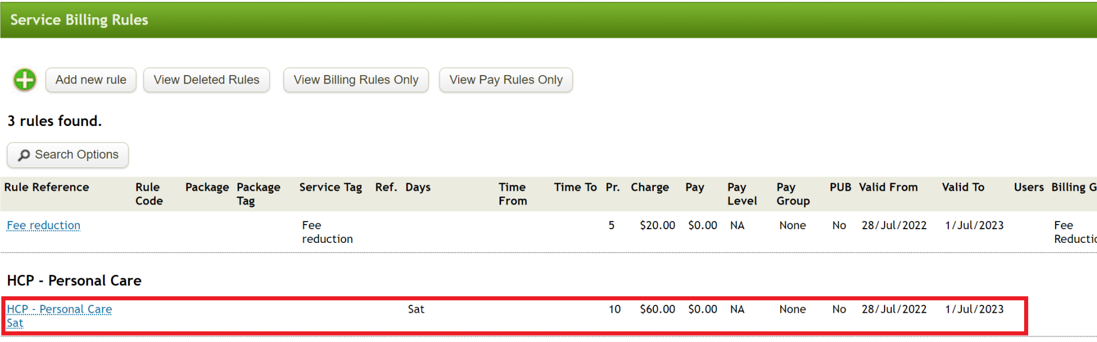Image resolution: width=1097 pixels, height=342 pixels.
Task: Sort by the Rule Reference column
Action: tap(46, 187)
